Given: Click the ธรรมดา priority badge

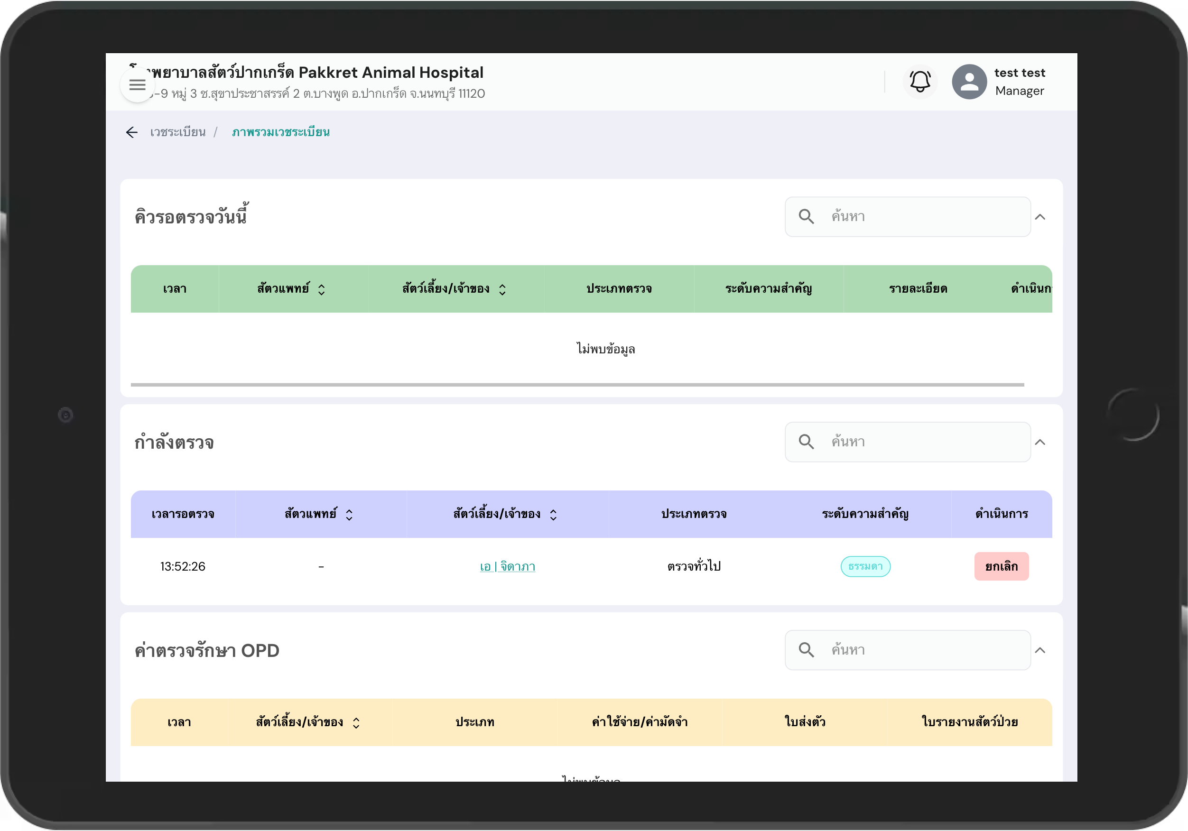Looking at the screenshot, I should 865,566.
